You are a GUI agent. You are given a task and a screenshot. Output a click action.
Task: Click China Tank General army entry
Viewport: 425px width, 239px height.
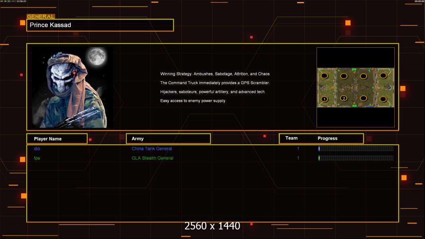(152, 149)
